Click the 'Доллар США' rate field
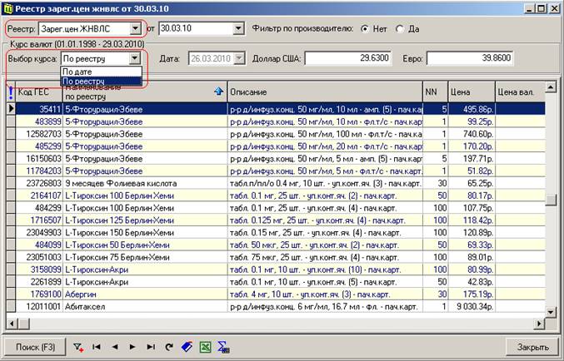This screenshot has height=361, width=564. (x=350, y=59)
